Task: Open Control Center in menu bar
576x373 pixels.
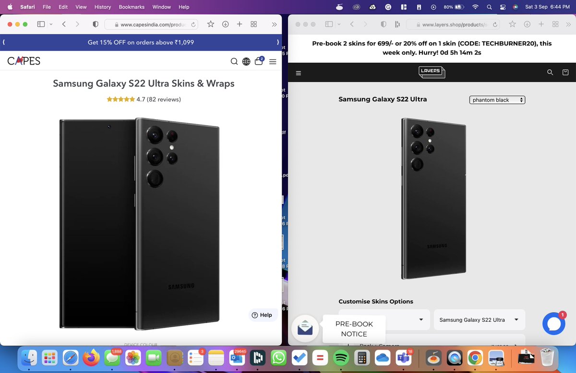Action: point(503,7)
